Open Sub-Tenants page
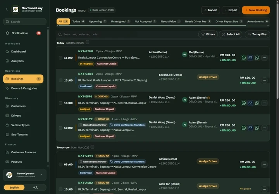Image resolution: width=279 pixels, height=194 pixels. coord(23,135)
